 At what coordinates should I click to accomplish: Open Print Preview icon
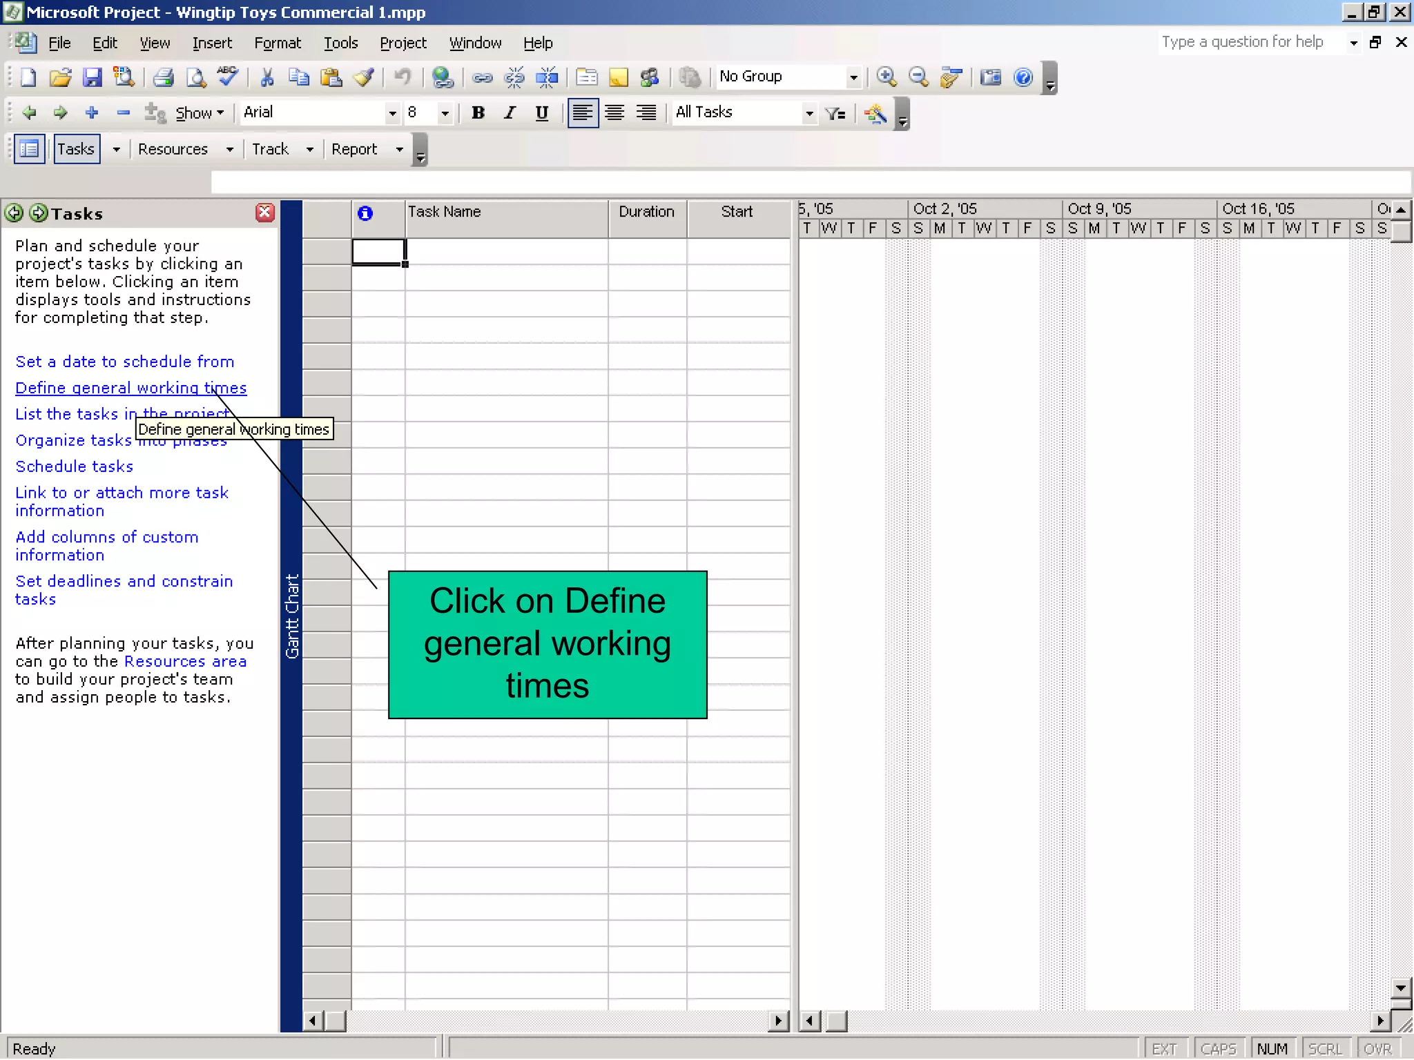click(x=196, y=77)
